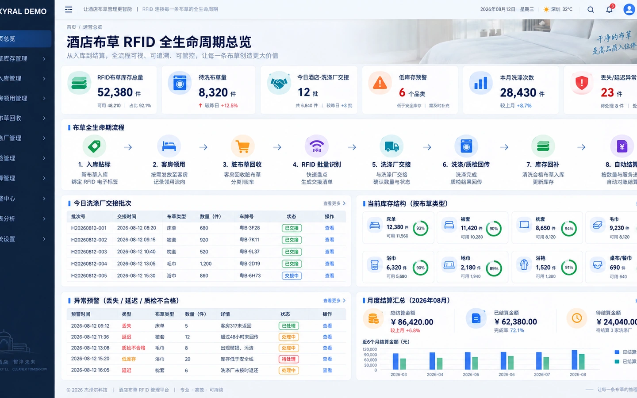Open the 总览 item in the sidebar

pos(26,38)
